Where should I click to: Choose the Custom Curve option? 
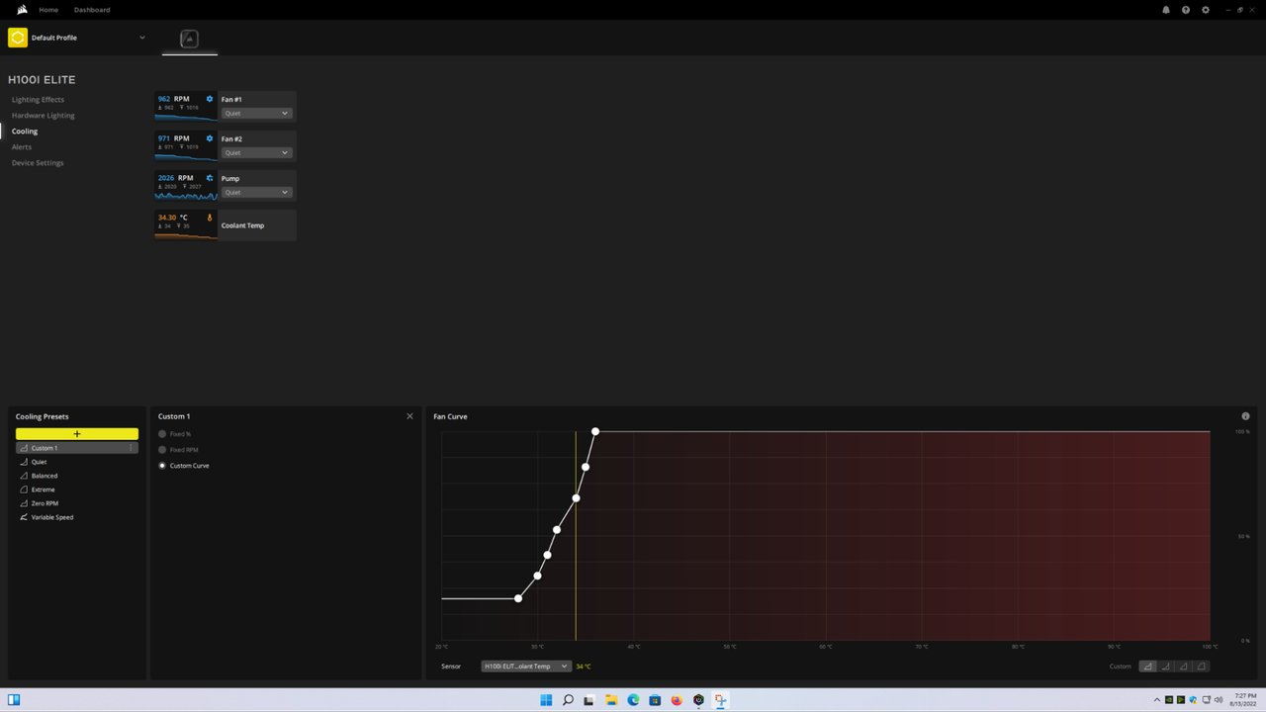point(162,466)
